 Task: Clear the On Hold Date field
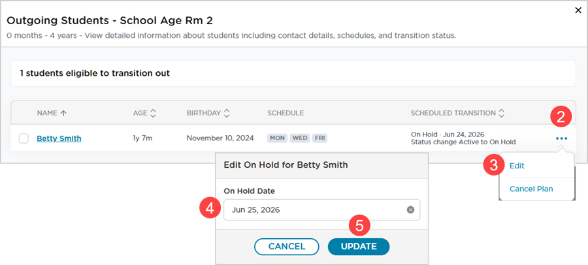tap(411, 210)
